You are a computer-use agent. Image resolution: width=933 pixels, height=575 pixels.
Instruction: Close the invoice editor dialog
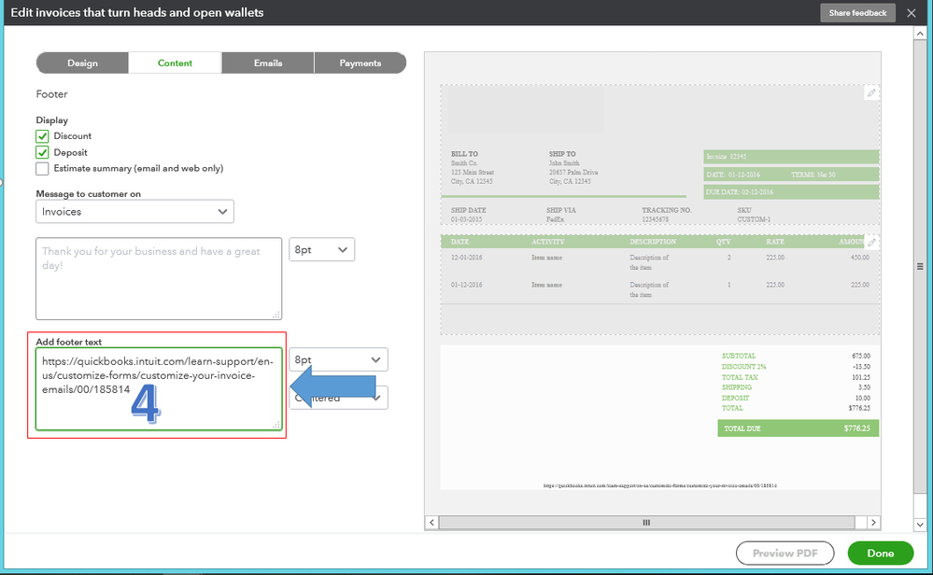coord(911,12)
